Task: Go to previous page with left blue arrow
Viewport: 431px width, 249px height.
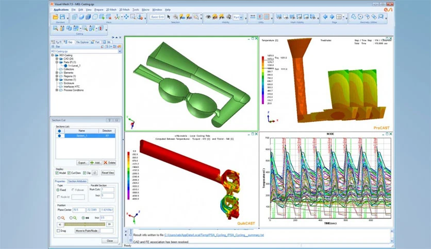Action: [x=325, y=17]
